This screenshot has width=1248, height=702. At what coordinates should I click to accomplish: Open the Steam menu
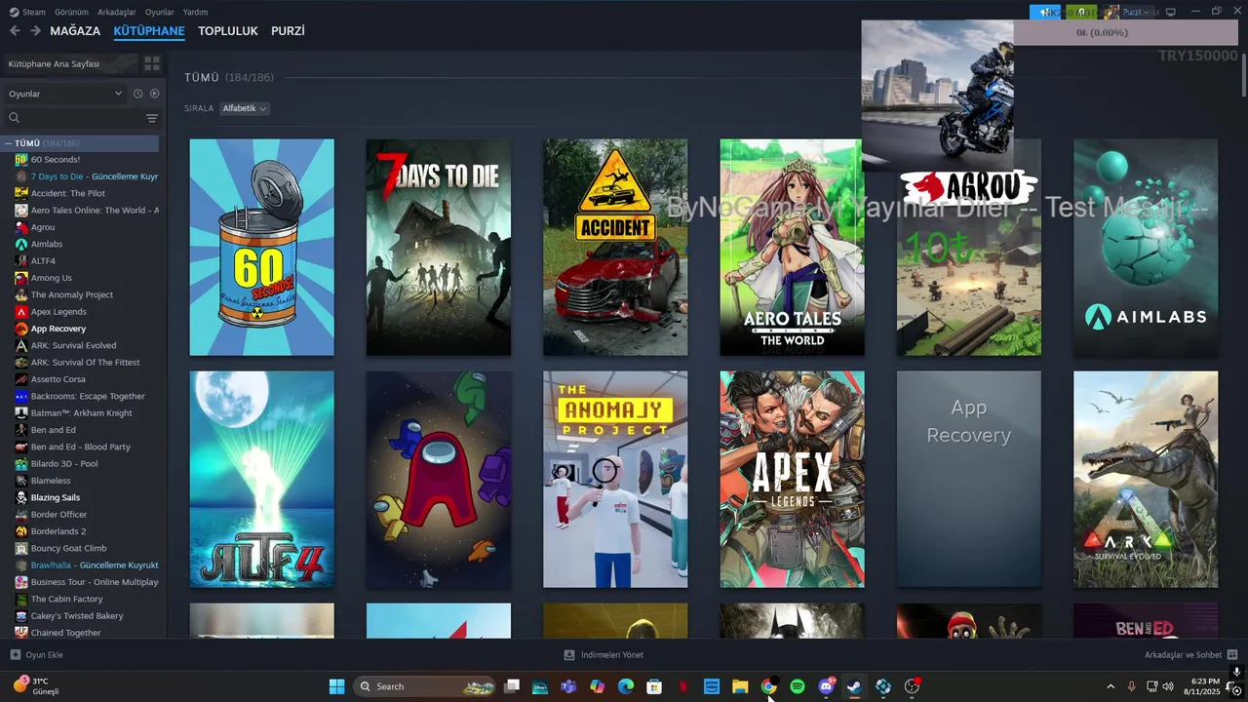(x=28, y=12)
